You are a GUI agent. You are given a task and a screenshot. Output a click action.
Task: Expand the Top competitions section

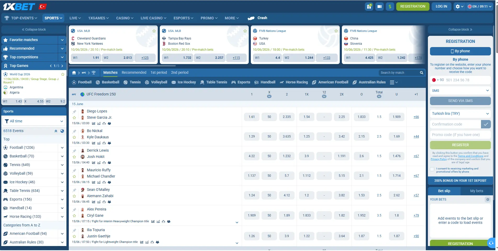(62, 57)
